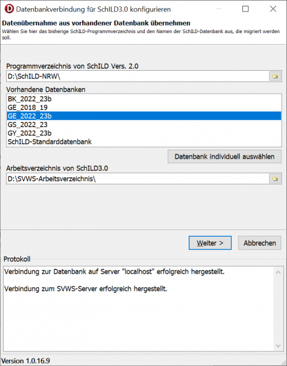The image size is (287, 366).
Task: Minimize the configuration dialog window
Action: [218, 9]
